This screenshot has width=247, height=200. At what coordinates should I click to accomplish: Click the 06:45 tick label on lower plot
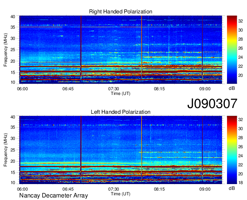tap(68, 189)
